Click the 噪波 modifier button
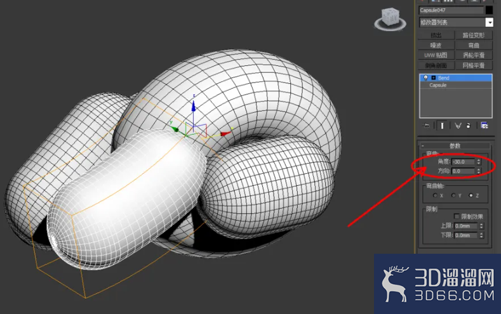The image size is (501, 314). click(436, 45)
